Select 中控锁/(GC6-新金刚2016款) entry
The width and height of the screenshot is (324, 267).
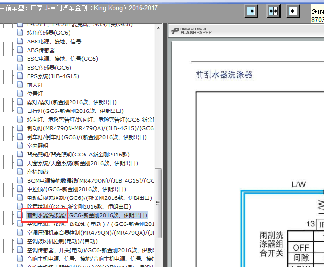[x=76, y=189]
